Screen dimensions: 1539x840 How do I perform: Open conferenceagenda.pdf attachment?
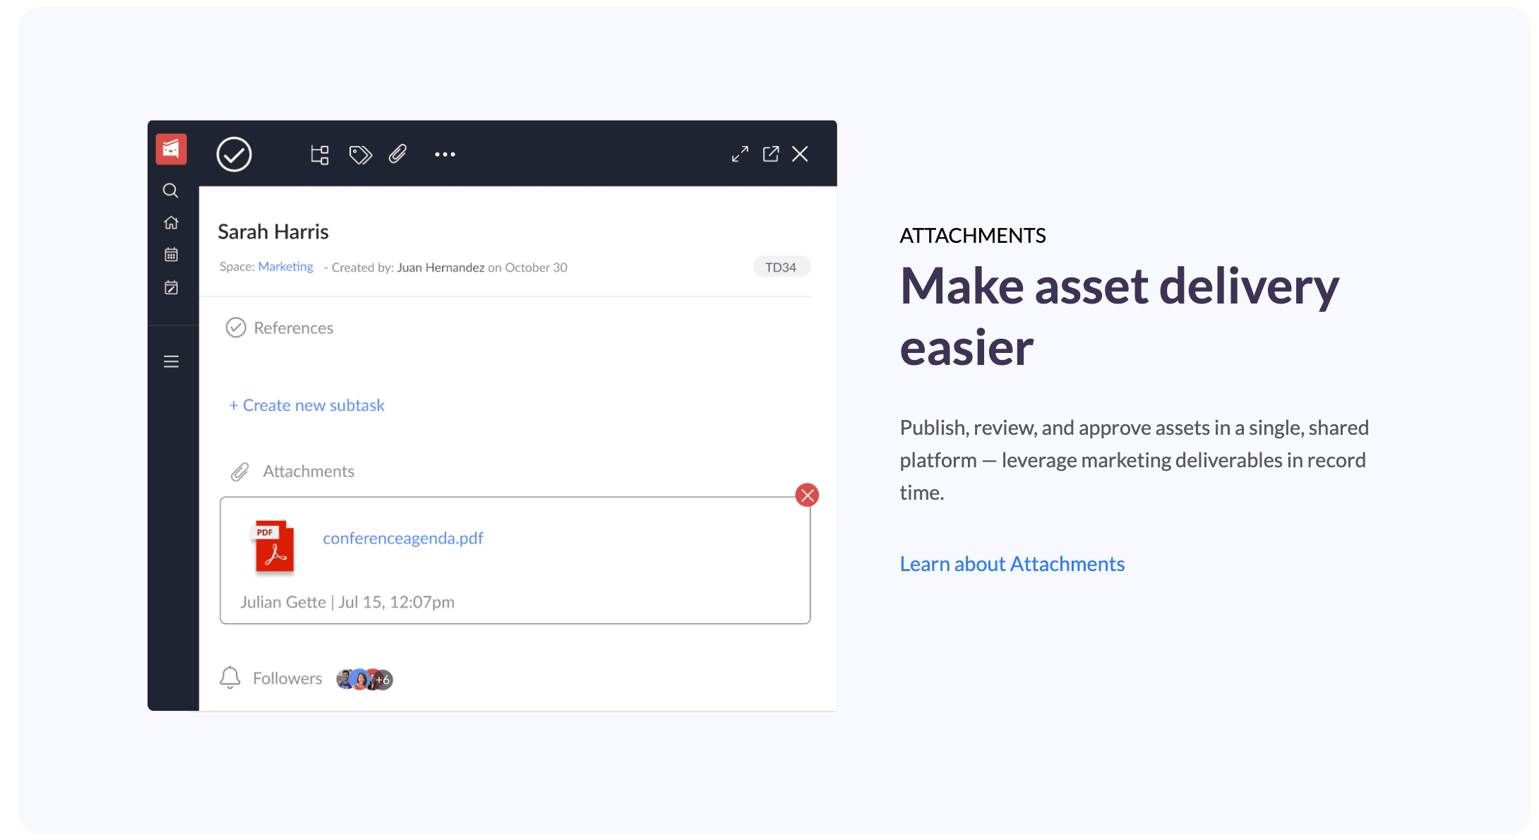click(x=402, y=538)
